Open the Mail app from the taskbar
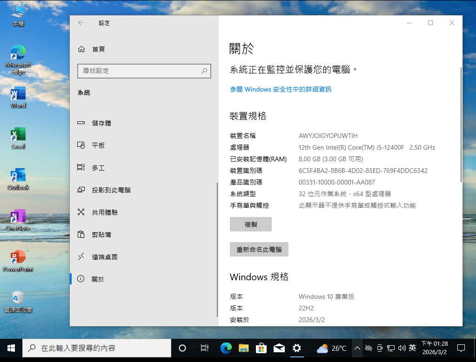Image resolution: width=476 pixels, height=362 pixels. (x=279, y=348)
